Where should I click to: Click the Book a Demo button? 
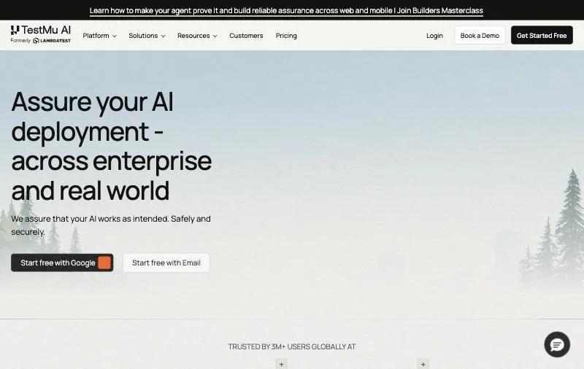coord(480,35)
